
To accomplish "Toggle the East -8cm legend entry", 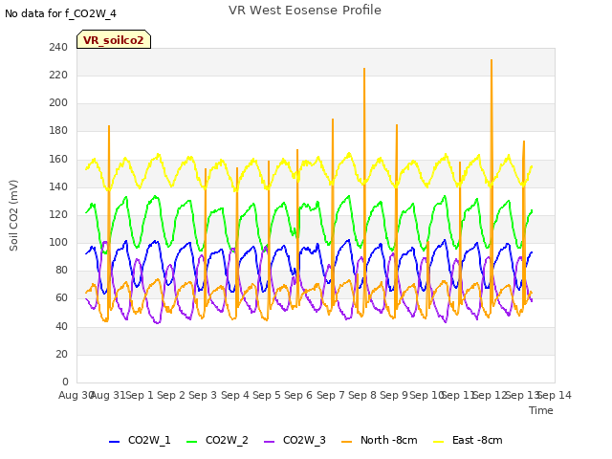I will 468,441.
